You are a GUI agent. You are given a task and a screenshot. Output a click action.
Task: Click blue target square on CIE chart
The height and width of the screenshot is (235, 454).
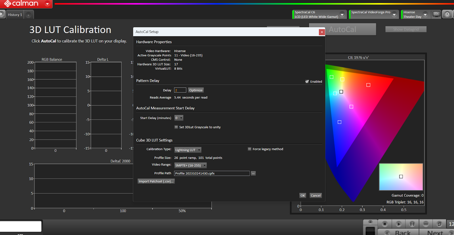339,122
